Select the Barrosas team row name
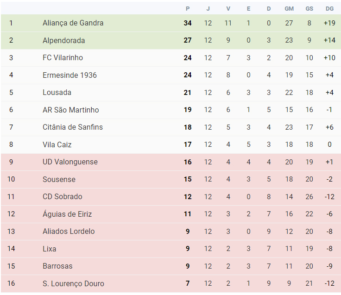Screen dimensions: 341x295 pyautogui.click(x=57, y=266)
